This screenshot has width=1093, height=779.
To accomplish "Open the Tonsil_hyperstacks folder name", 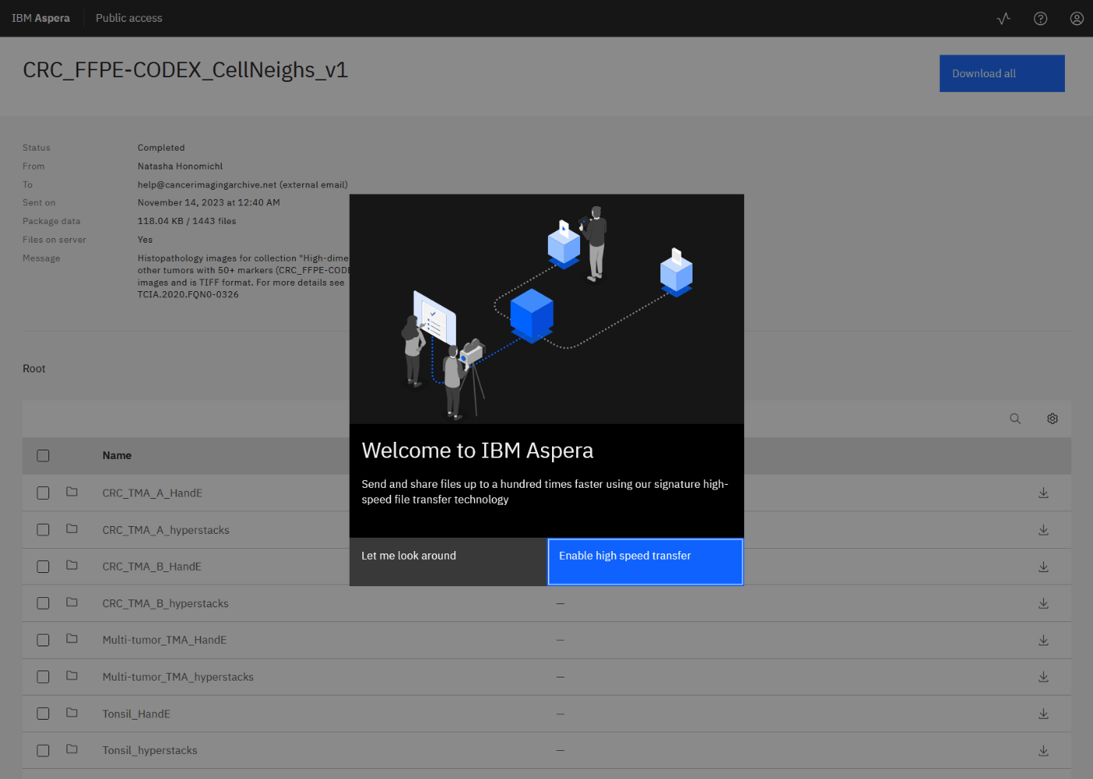I will click(150, 750).
